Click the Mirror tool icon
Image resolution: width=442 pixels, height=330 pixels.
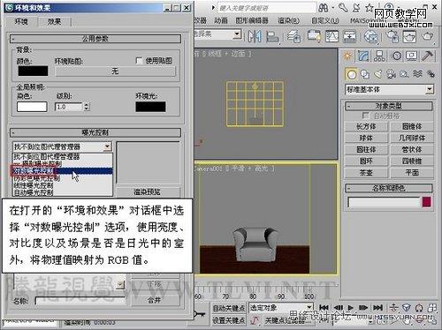click(x=255, y=37)
